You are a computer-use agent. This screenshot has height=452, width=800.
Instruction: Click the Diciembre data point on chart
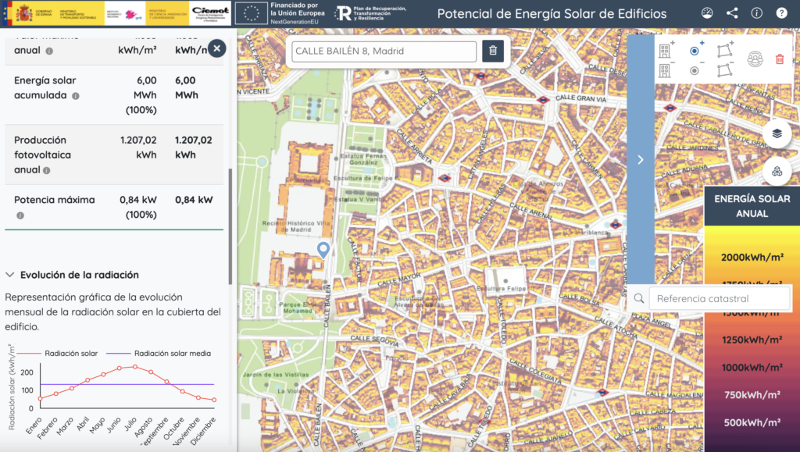pos(214,400)
